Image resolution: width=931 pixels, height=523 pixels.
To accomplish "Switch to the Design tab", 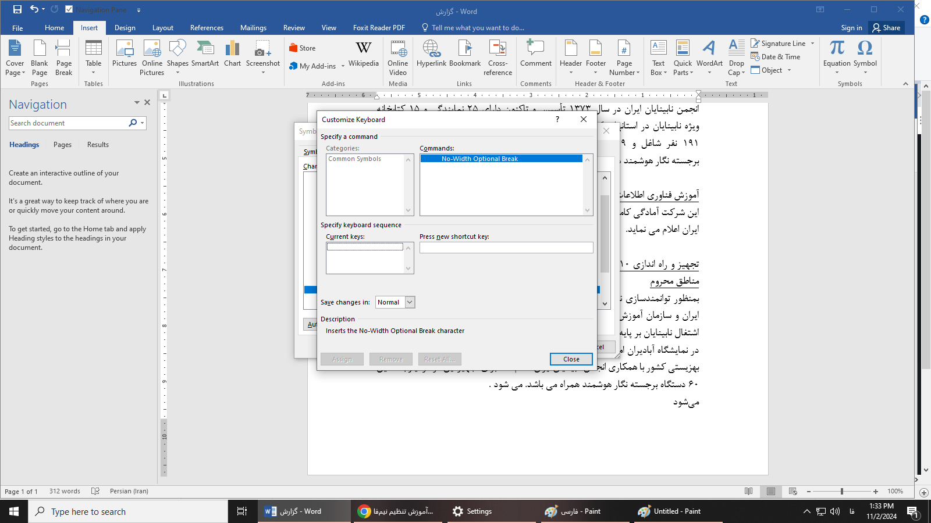I will pos(125,28).
